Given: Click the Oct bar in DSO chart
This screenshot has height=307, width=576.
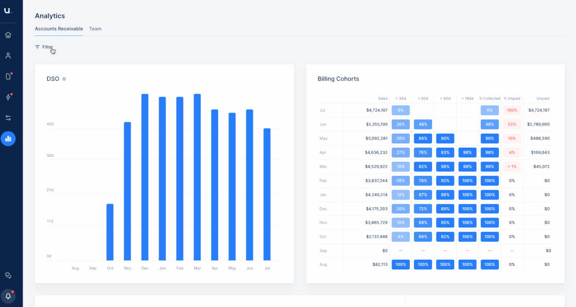Looking at the screenshot, I should [110, 232].
